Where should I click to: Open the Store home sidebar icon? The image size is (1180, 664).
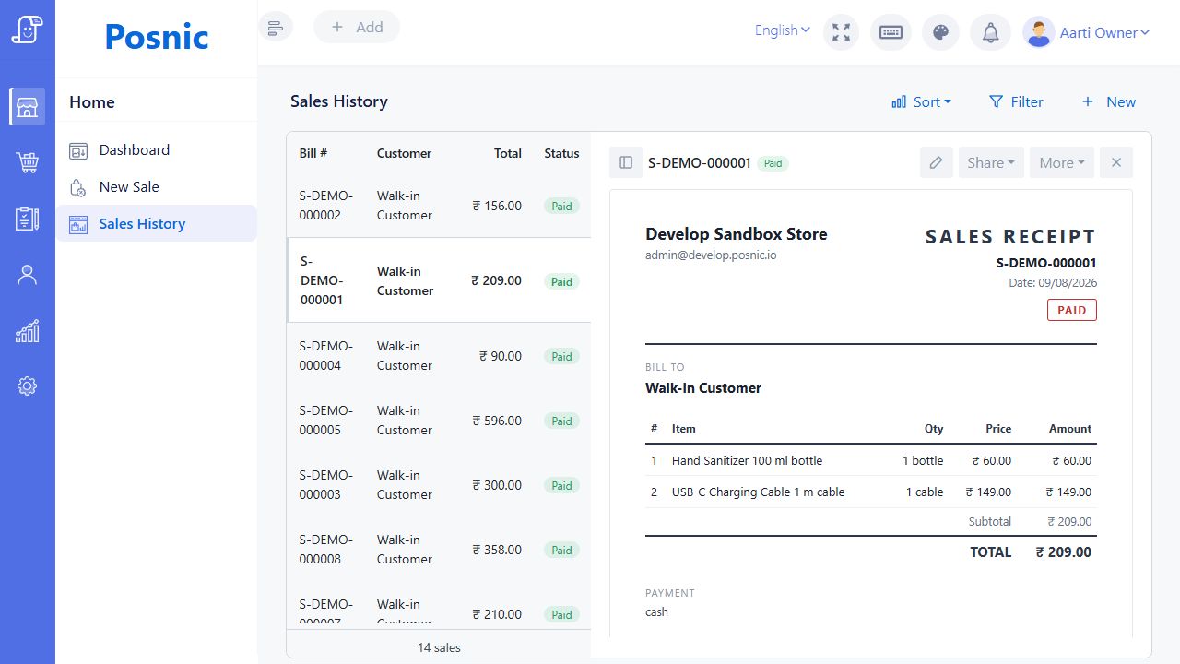click(28, 107)
